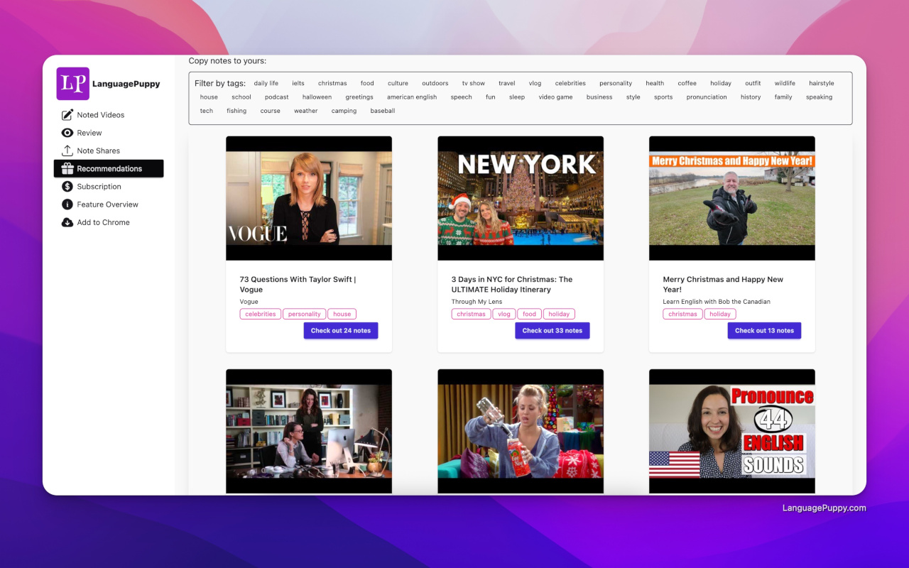Click the 'food' tag on the NYC card

pyautogui.click(x=529, y=314)
